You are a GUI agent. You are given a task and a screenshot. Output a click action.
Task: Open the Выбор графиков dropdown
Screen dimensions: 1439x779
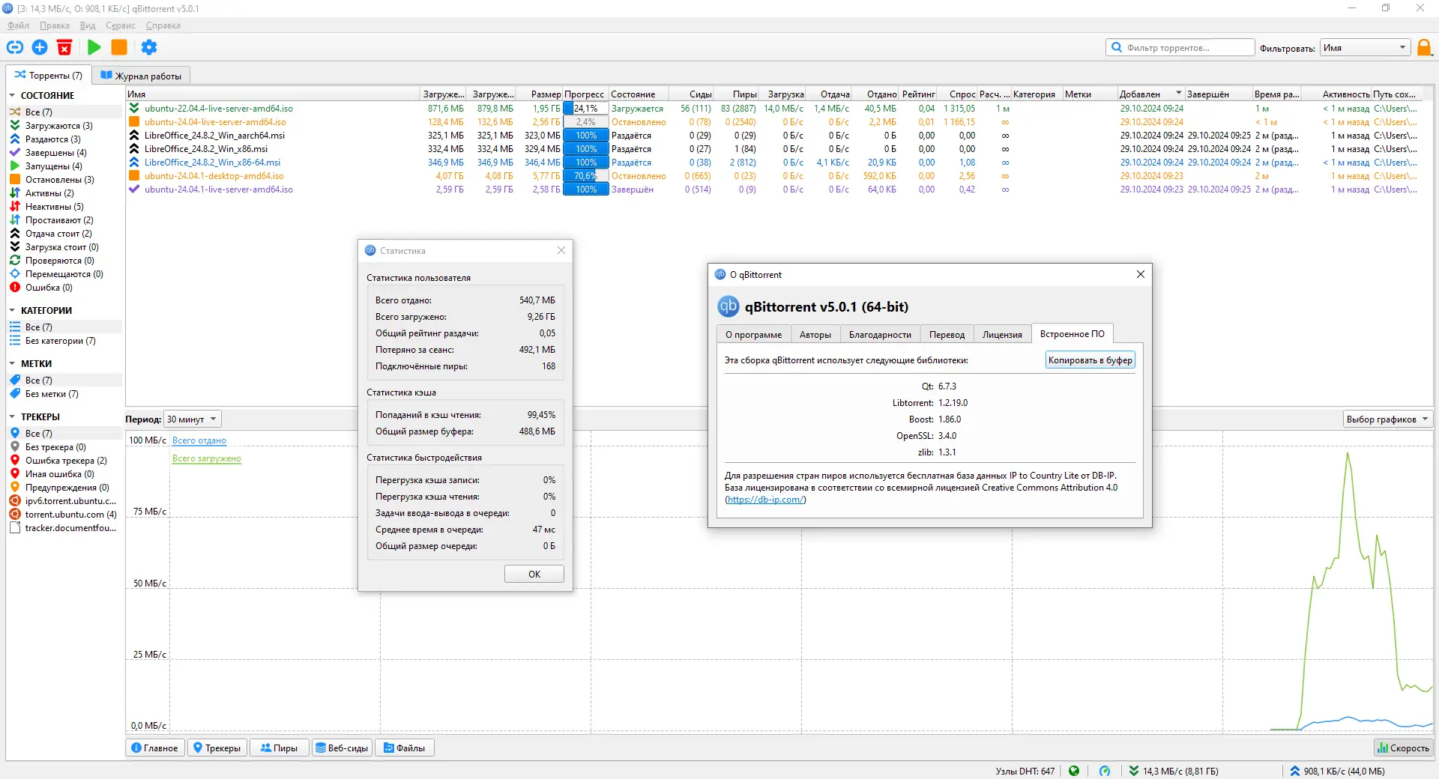1387,419
